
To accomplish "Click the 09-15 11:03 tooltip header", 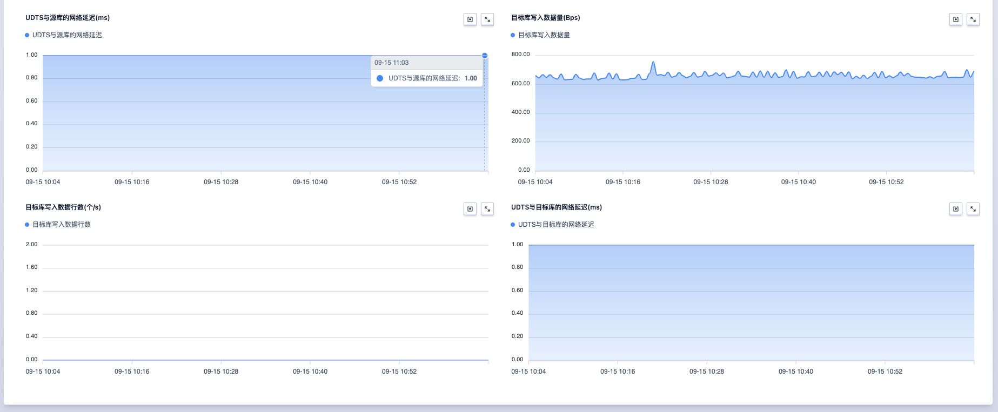I will 392,63.
